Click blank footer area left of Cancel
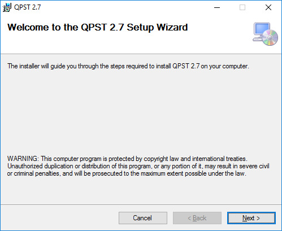The image size is (282, 231). click(x=58, y=218)
